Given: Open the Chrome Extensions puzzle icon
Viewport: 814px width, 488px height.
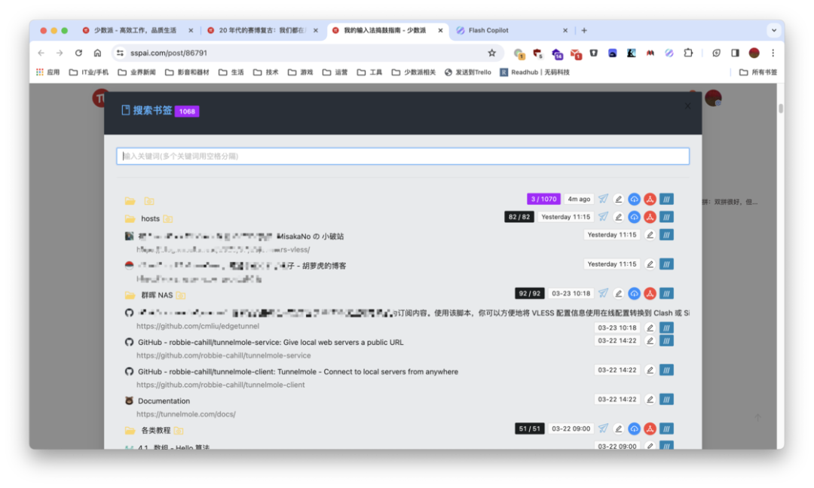Looking at the screenshot, I should tap(688, 53).
